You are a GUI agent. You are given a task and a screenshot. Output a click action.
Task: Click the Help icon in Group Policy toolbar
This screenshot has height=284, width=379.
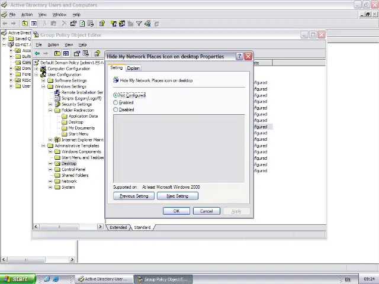point(97,53)
